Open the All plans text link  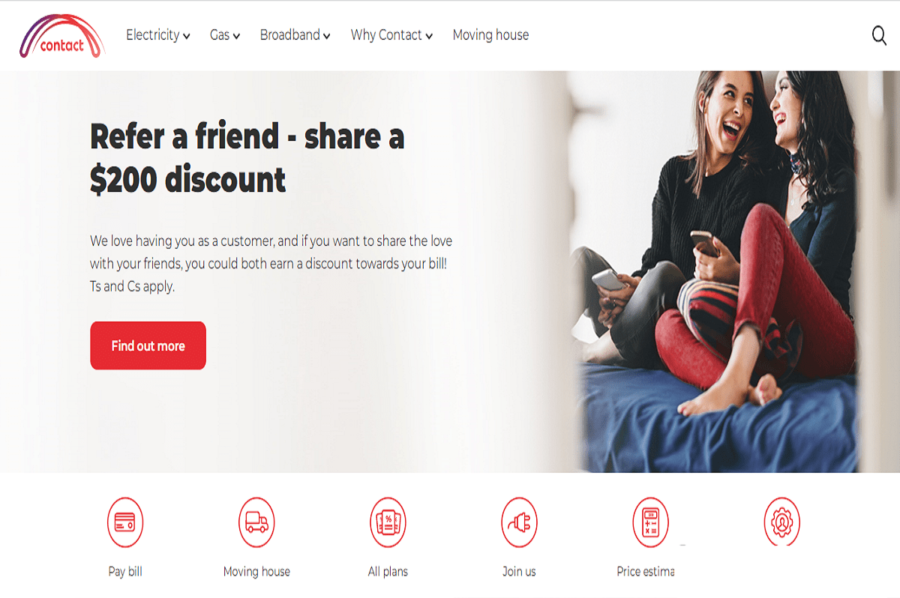pos(388,572)
